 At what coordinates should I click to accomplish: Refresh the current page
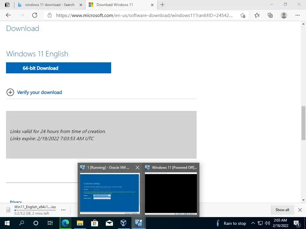click(x=35, y=15)
